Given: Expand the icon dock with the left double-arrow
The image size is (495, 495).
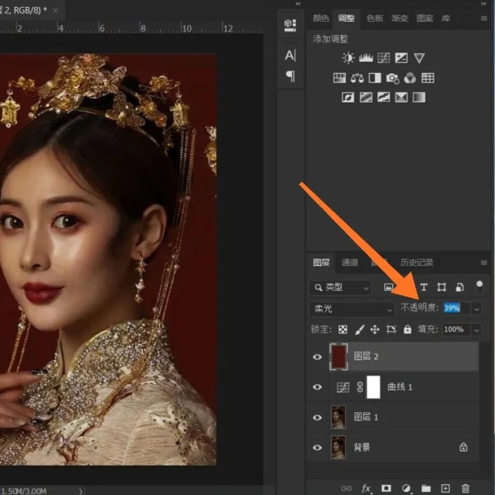Looking at the screenshot, I should [x=298, y=4].
